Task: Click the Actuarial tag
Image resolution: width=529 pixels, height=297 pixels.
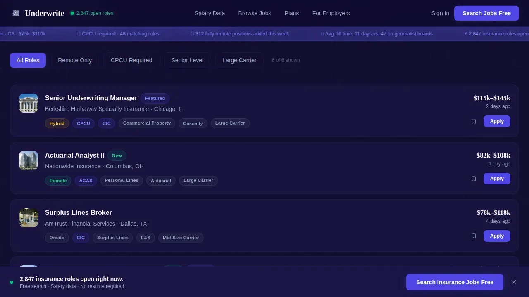Action: [161, 181]
